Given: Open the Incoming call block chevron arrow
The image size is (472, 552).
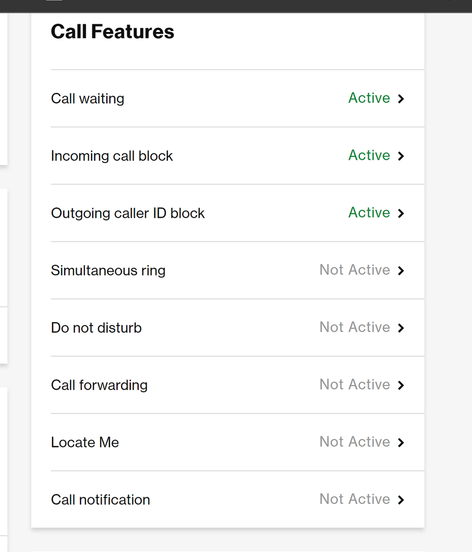Looking at the screenshot, I should 401,156.
